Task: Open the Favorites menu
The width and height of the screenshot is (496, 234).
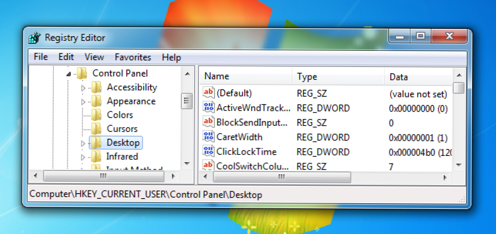Action: [133, 57]
